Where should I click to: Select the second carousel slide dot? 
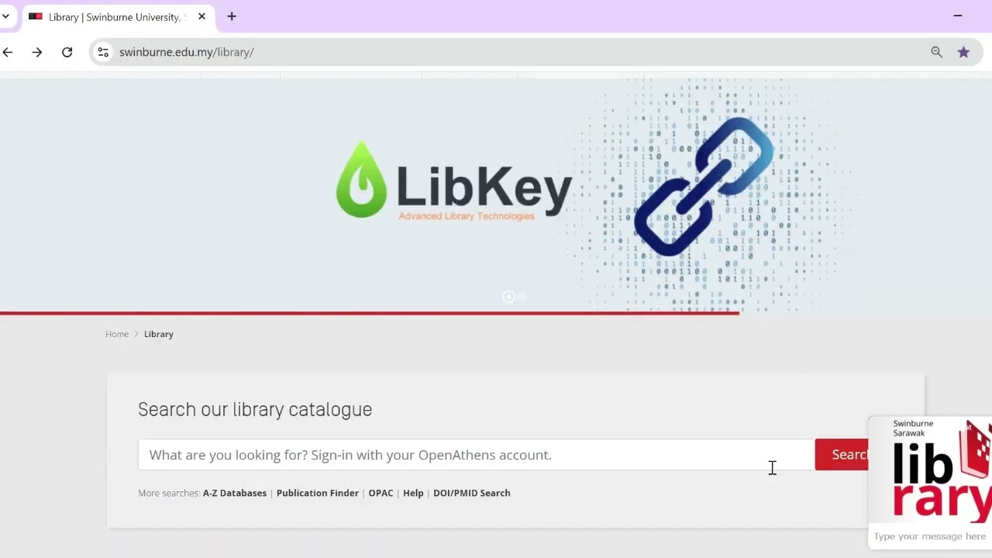tap(522, 297)
